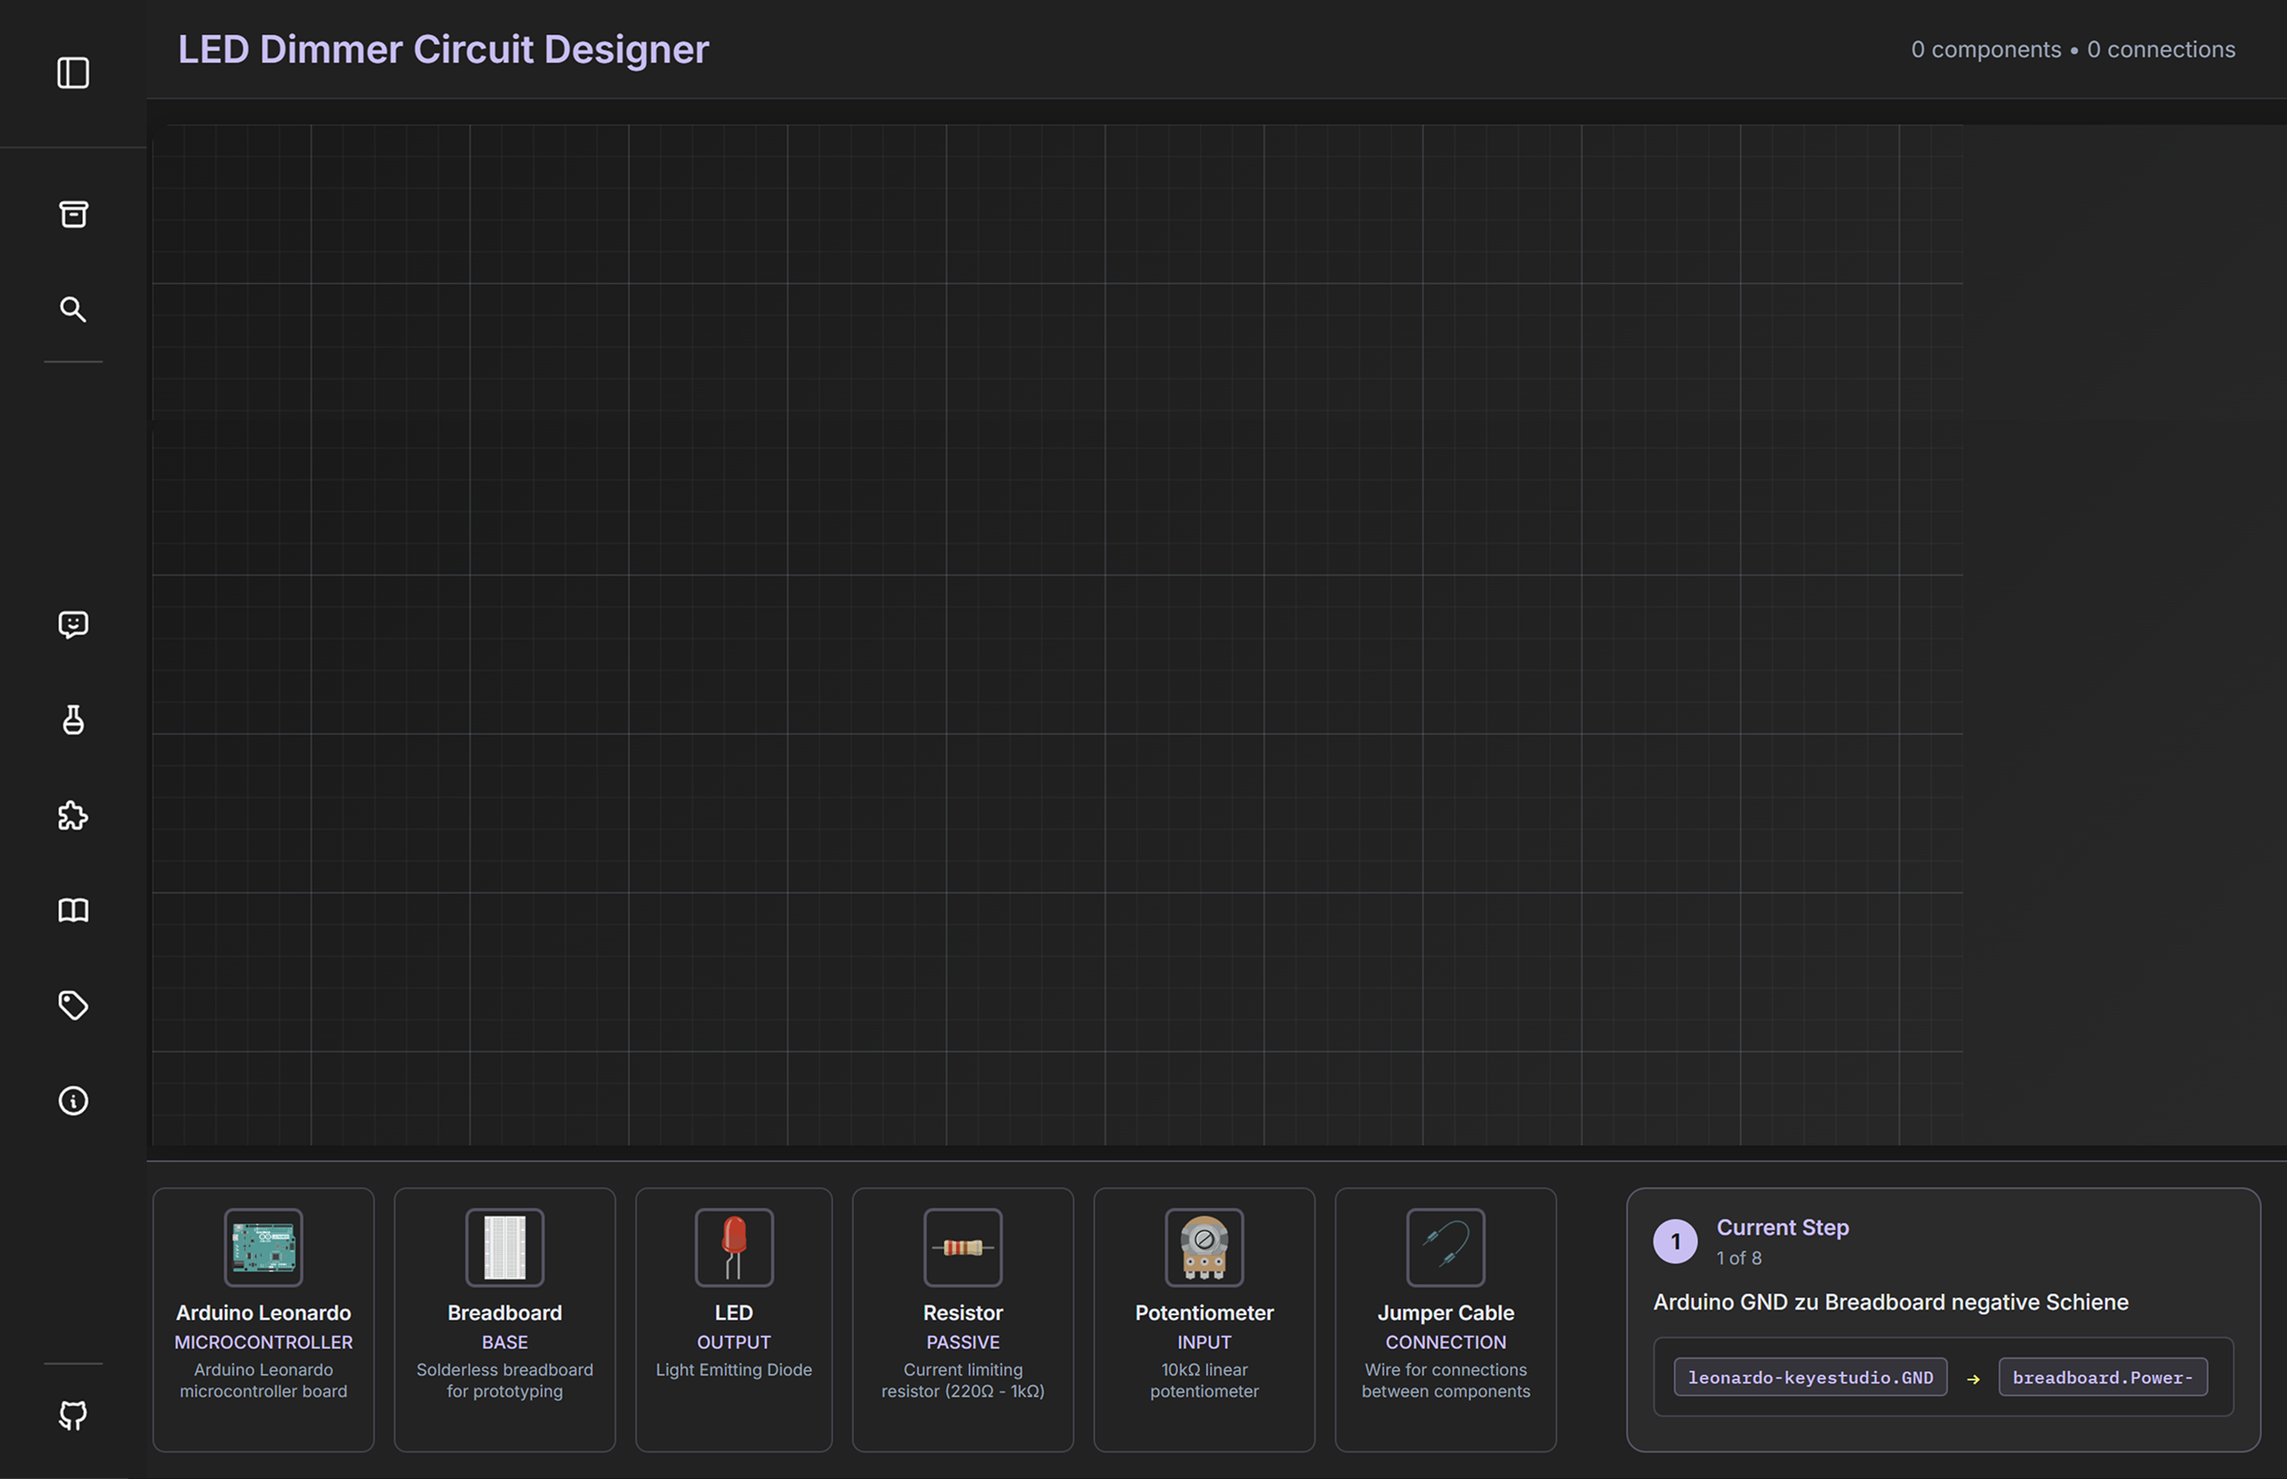The image size is (2287, 1479).
Task: Click the Current Step heading
Action: tap(1782, 1227)
